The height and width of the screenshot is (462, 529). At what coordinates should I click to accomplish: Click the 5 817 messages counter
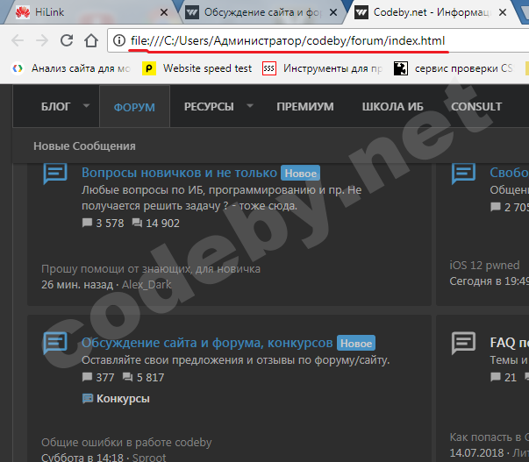[x=143, y=377]
